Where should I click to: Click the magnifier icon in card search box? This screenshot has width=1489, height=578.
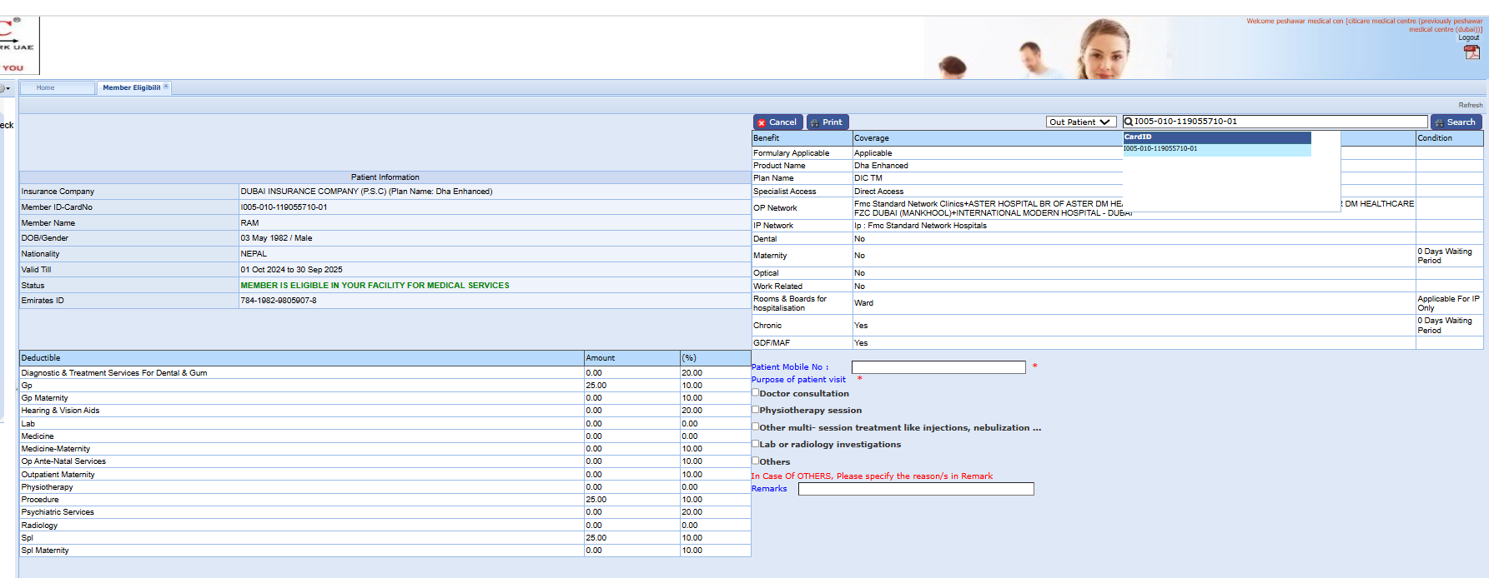(x=1129, y=122)
